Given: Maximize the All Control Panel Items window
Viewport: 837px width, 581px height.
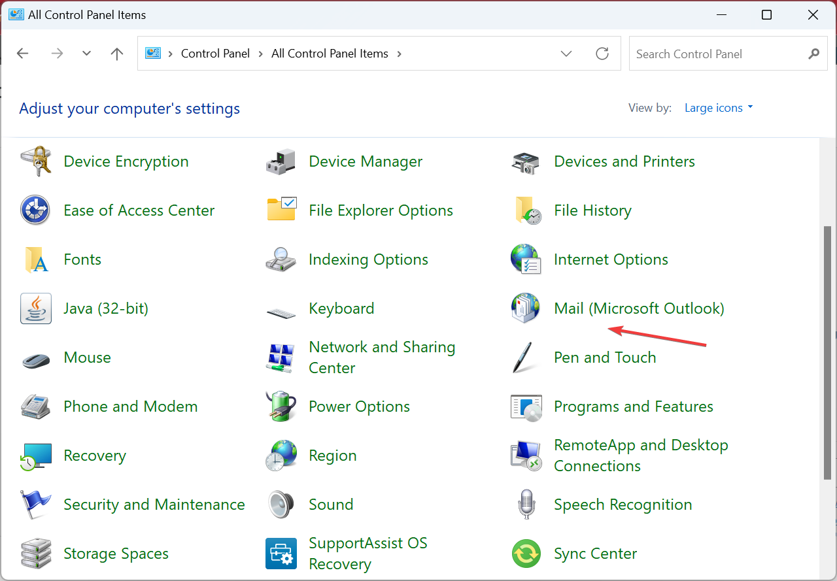Looking at the screenshot, I should (x=767, y=14).
